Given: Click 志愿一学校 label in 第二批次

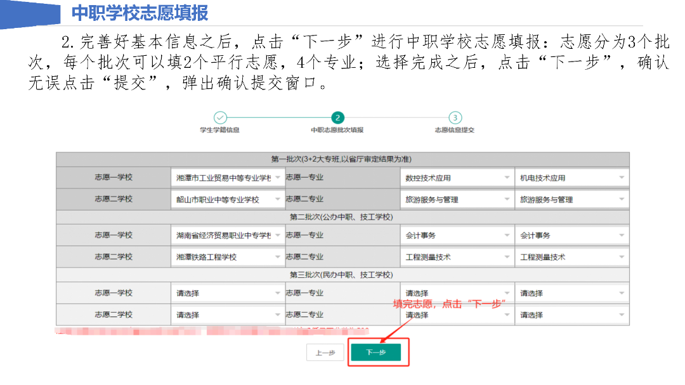Looking at the screenshot, I should 114,235.
